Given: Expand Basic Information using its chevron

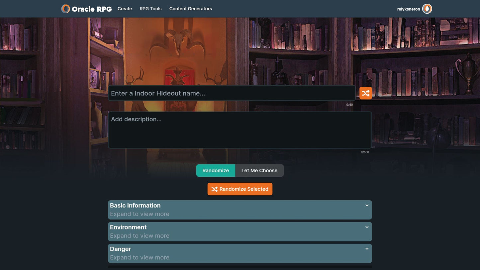Looking at the screenshot, I should click(367, 206).
